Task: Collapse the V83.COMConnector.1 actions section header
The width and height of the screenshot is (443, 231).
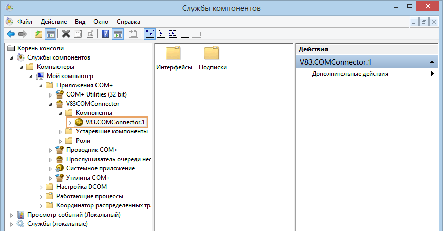Action: click(x=433, y=62)
